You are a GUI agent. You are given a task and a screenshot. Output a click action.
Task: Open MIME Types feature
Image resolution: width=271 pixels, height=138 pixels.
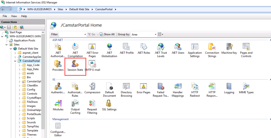pos(246,88)
